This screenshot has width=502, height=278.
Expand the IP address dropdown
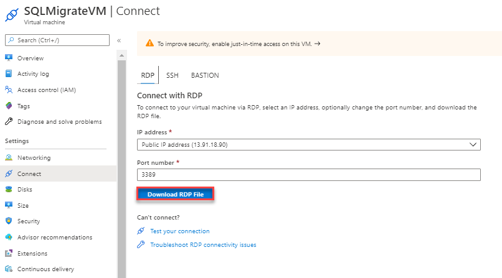pyautogui.click(x=308, y=144)
